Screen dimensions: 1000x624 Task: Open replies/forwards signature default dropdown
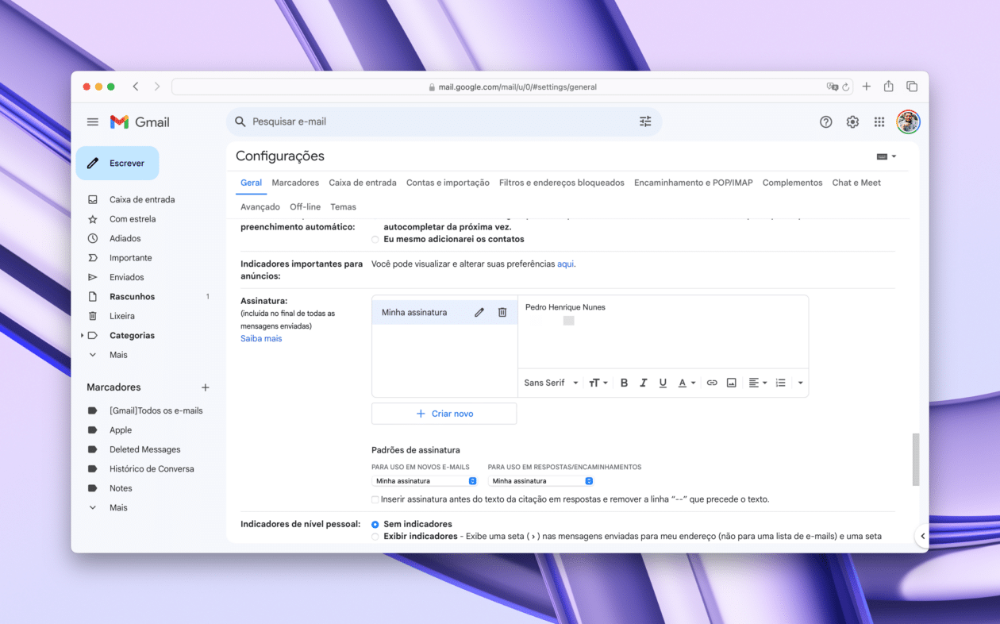540,481
